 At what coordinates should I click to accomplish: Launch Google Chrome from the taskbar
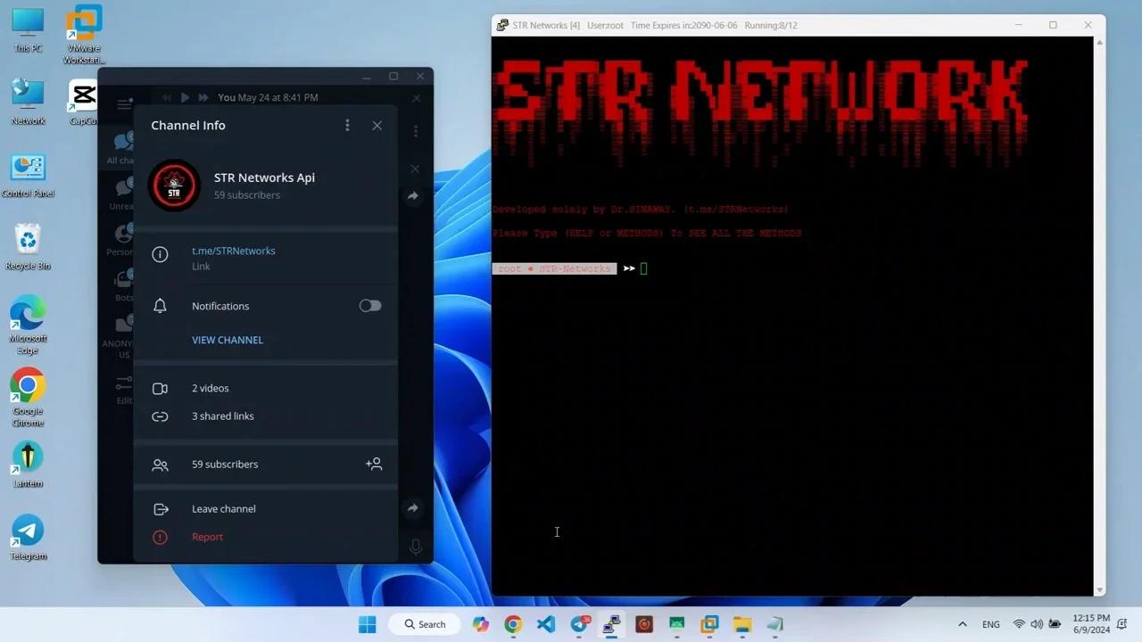click(x=513, y=624)
